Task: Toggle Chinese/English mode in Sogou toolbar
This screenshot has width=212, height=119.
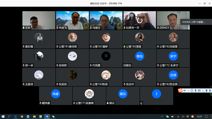Action: (x=185, y=91)
